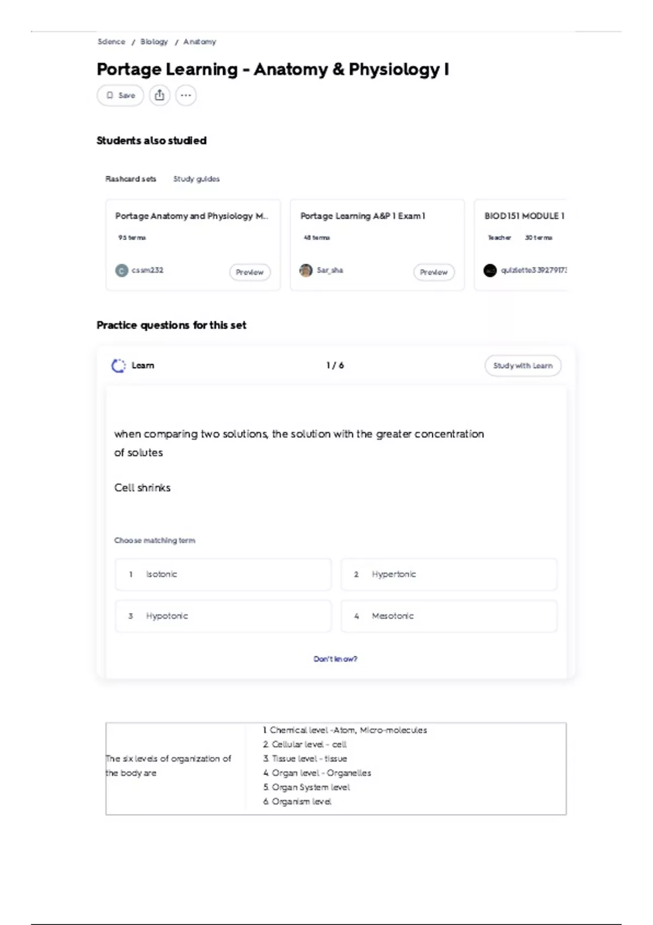Choose the Mesotonic answer option

click(x=449, y=616)
